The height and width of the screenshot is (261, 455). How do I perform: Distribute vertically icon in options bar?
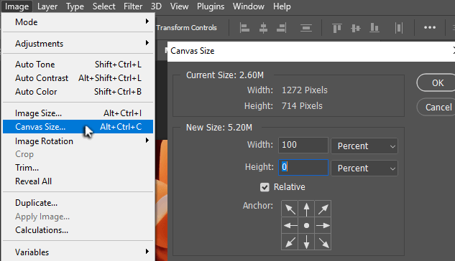(x=305, y=28)
